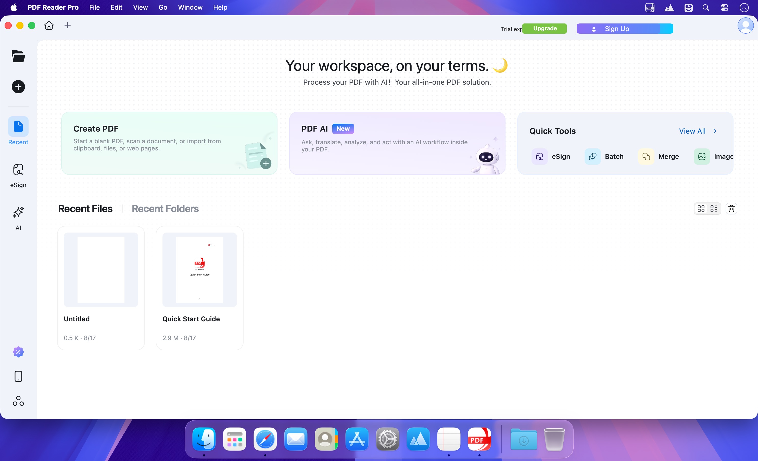Click the Sign Up button

click(625, 29)
